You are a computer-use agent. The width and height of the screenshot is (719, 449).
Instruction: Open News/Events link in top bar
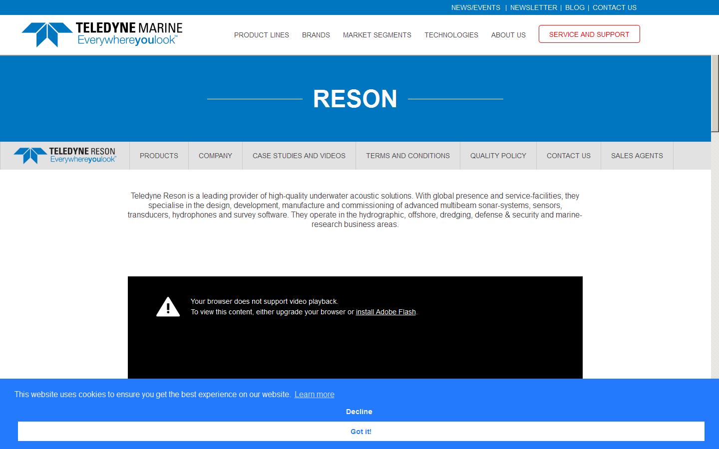coord(475,7)
